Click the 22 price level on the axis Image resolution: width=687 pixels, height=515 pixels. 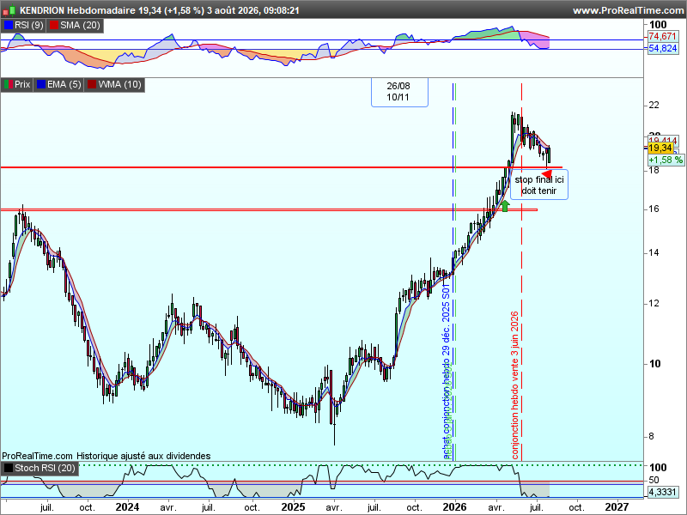point(654,105)
